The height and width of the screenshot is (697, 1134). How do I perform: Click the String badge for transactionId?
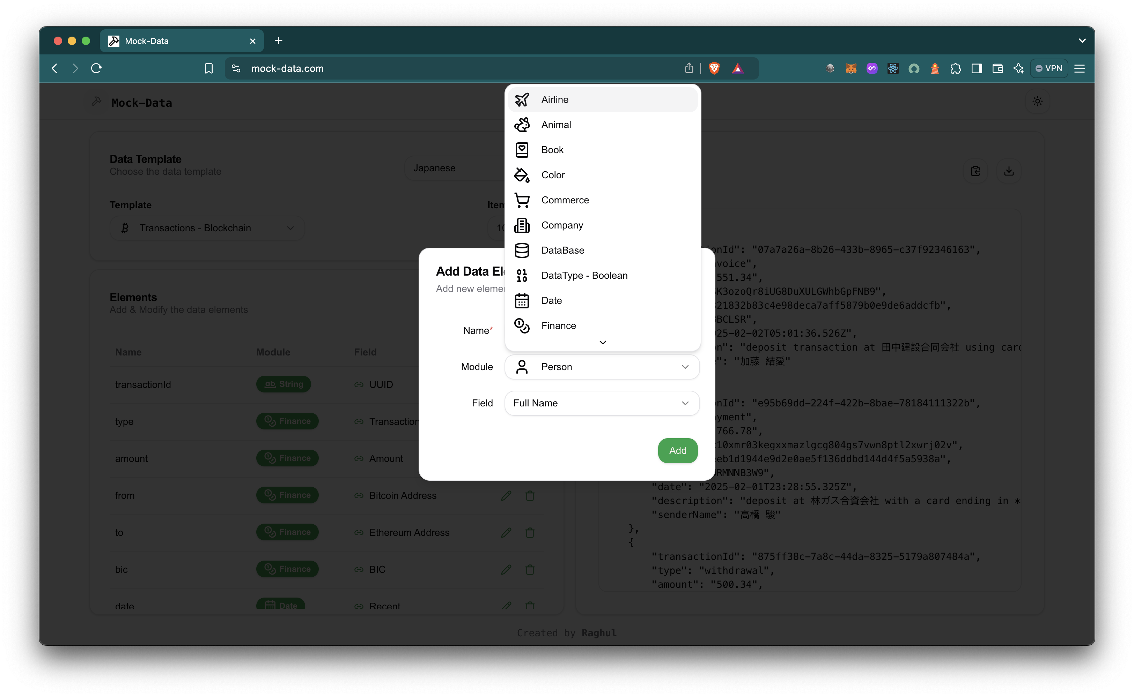pyautogui.click(x=283, y=384)
